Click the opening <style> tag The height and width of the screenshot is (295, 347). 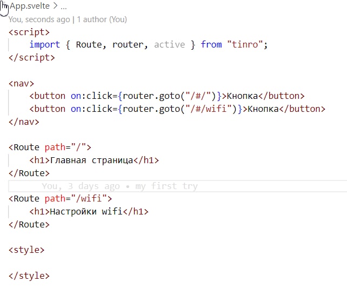[26, 250]
